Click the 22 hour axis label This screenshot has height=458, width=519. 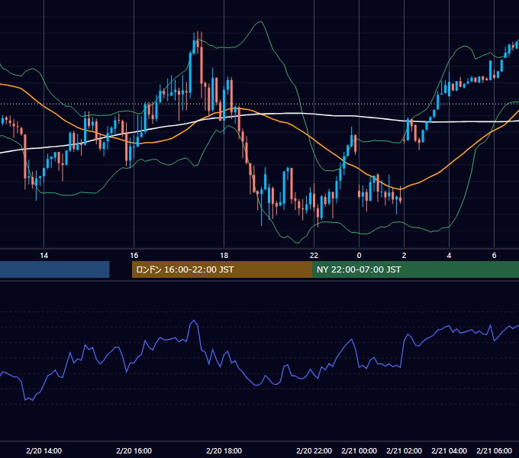(314, 256)
